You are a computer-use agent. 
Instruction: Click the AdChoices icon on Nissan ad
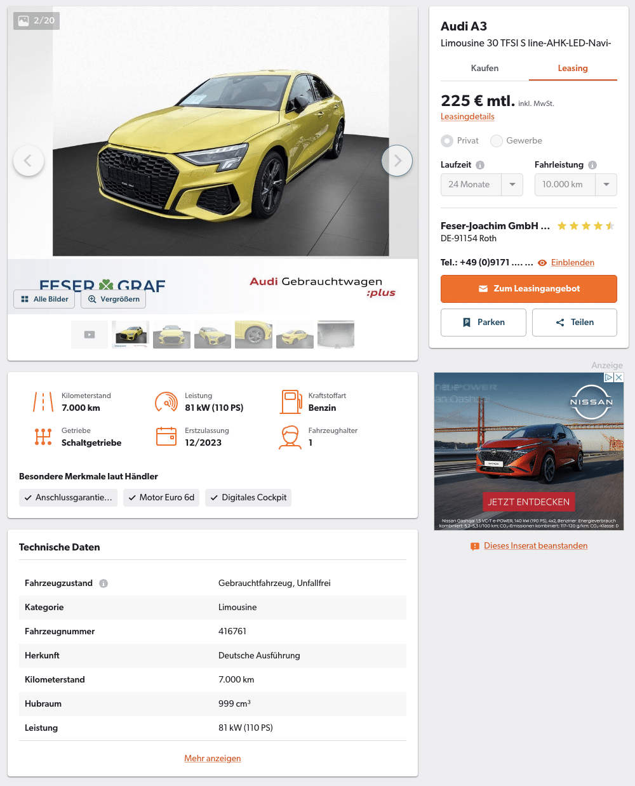[x=608, y=377]
